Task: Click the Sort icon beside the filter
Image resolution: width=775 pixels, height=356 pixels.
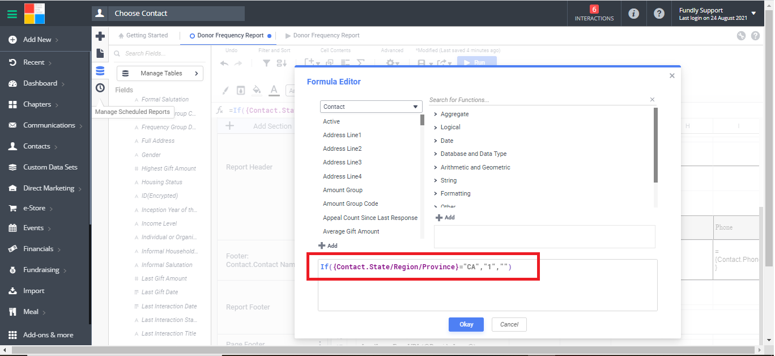Action: pyautogui.click(x=282, y=63)
